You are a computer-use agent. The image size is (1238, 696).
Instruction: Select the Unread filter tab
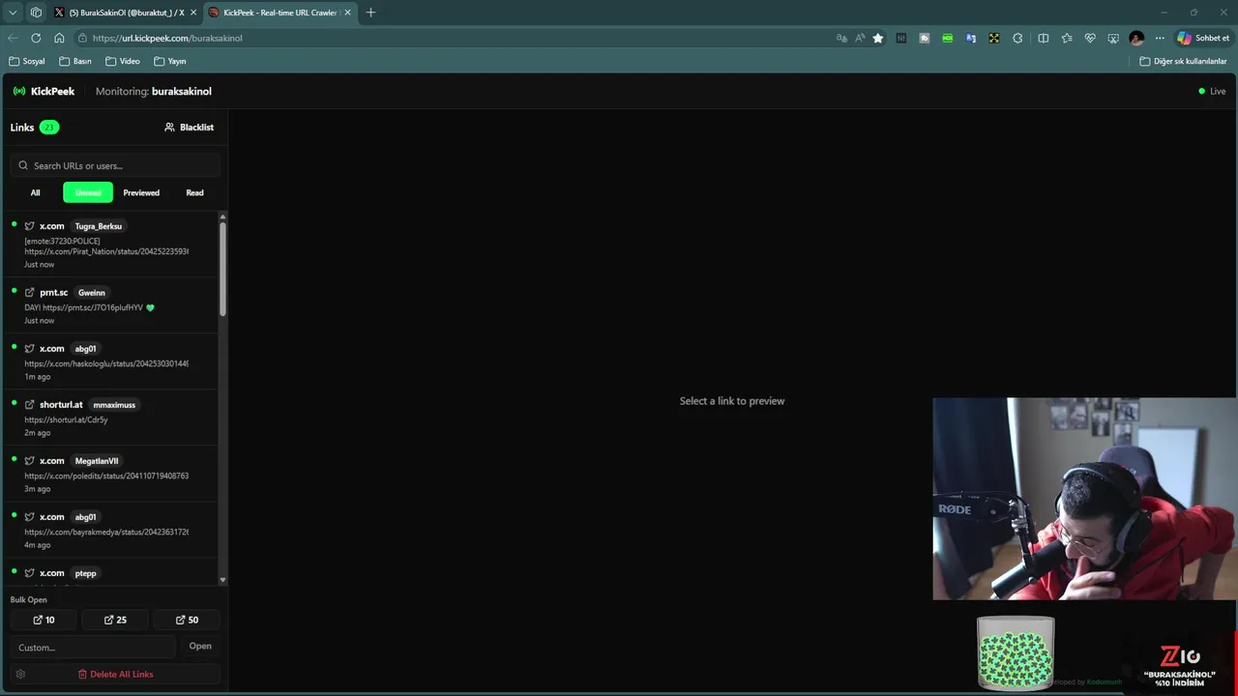88,192
